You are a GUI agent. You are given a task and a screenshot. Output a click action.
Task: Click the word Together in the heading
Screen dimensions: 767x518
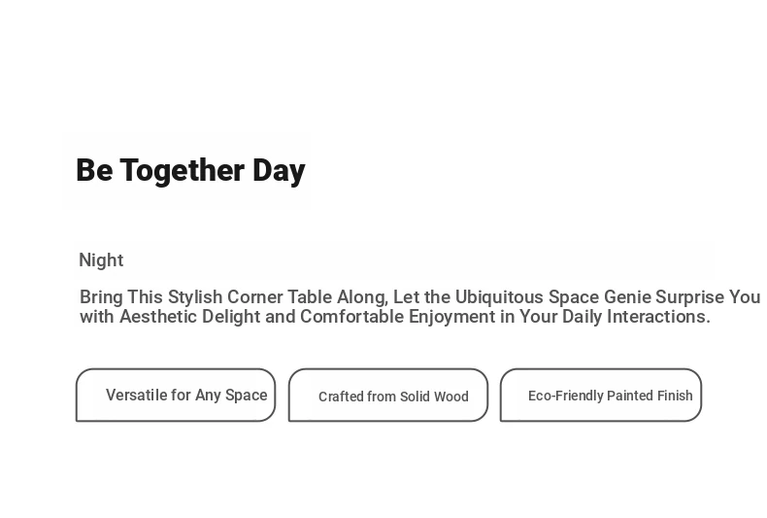click(182, 170)
